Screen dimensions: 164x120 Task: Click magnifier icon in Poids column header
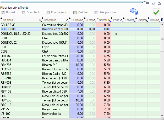[x=122, y=20]
